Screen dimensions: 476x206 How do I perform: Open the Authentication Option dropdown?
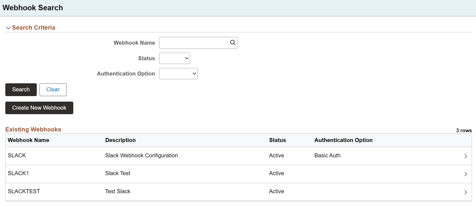(x=178, y=74)
